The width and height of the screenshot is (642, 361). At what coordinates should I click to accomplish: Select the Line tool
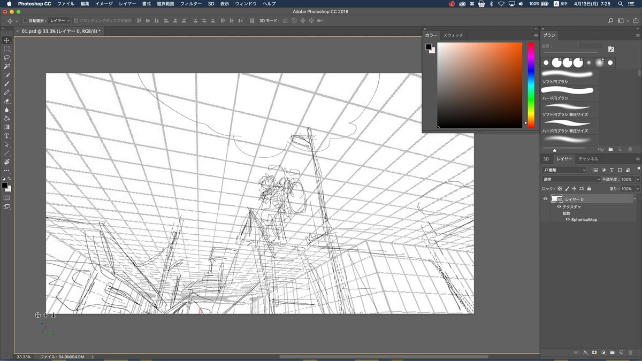click(x=7, y=153)
